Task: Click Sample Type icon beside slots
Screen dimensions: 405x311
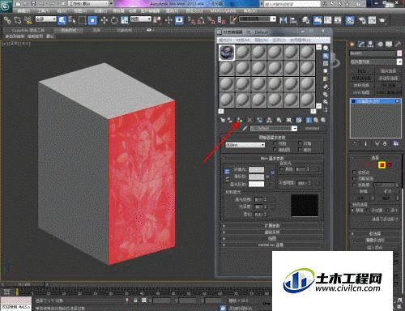Action: coord(326,49)
